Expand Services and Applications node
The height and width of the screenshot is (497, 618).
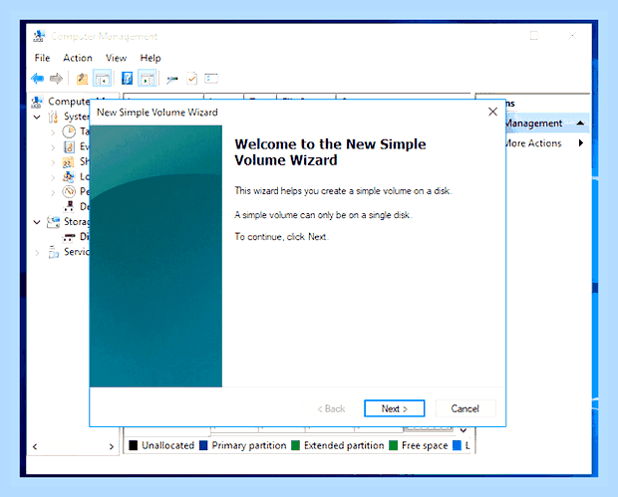pyautogui.click(x=37, y=253)
